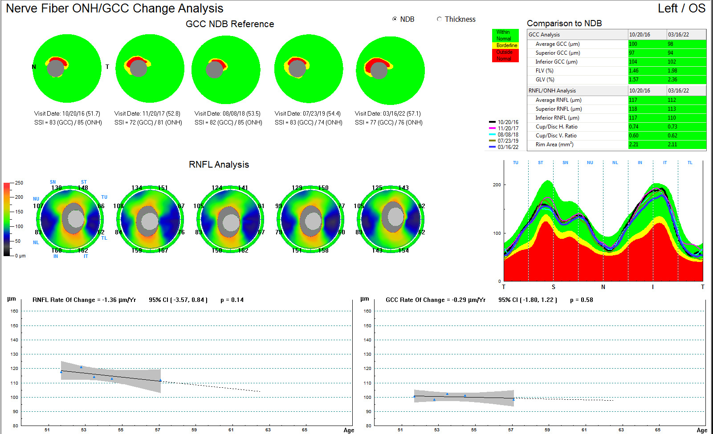
Task: Click the cyan 08/08/18 line legend entry
Action: point(504,134)
